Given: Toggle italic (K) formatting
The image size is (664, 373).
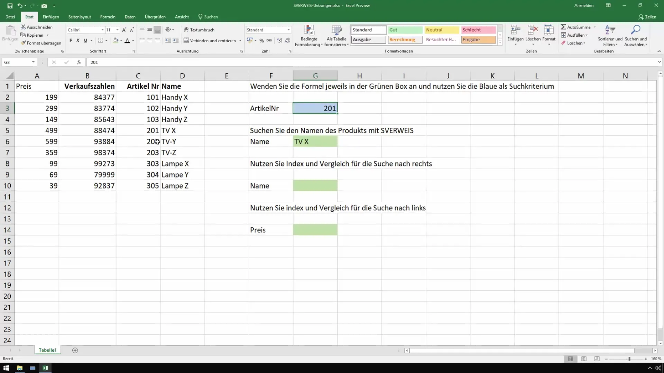Looking at the screenshot, I should (x=78, y=40).
